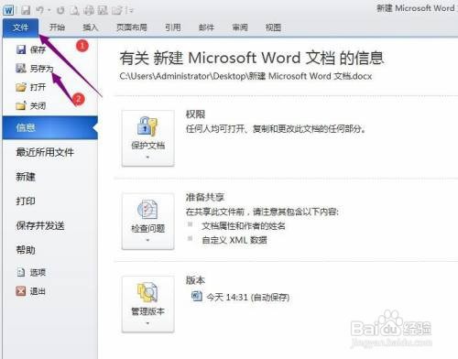Go to the 审阅 ribbon tab
Viewport: 458px width, 359px height.
click(240, 27)
